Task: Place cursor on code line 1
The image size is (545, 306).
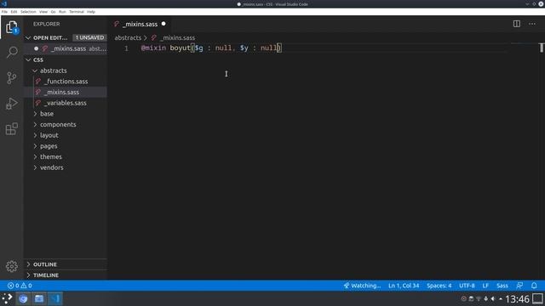Action: (x=211, y=48)
